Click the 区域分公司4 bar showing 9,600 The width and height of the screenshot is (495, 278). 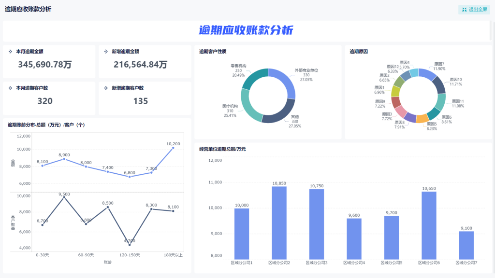click(x=354, y=239)
